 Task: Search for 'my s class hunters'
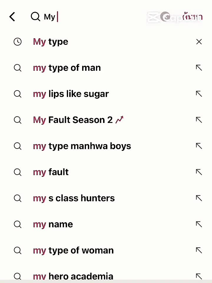point(74,198)
